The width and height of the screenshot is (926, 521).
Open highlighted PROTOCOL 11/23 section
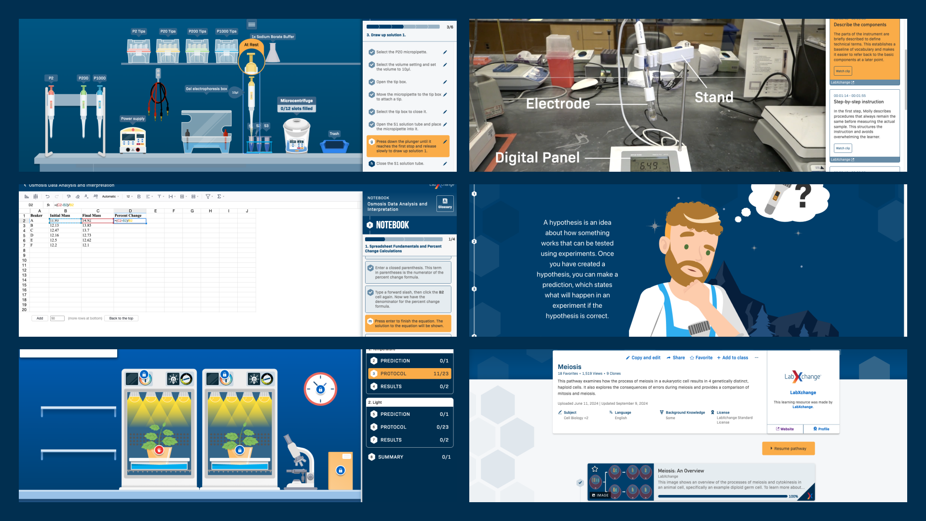(409, 374)
